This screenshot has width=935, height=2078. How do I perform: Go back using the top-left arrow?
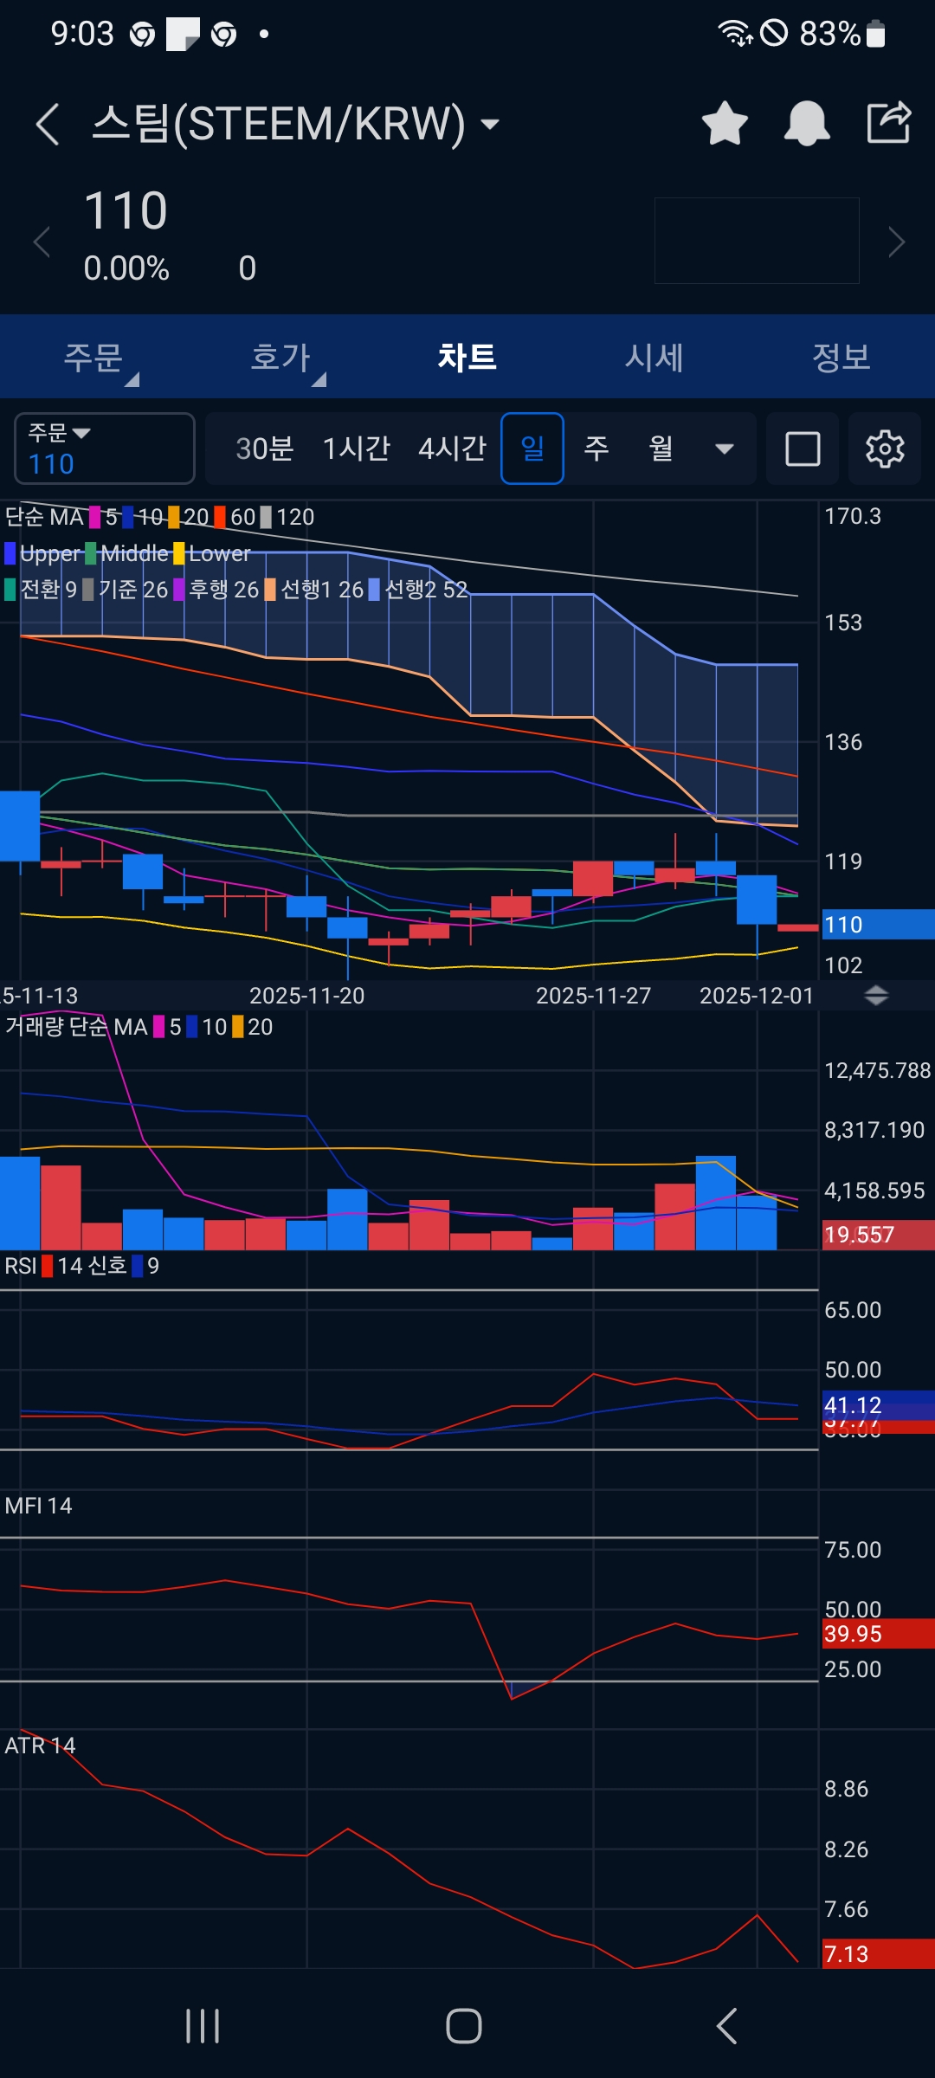pos(48,124)
